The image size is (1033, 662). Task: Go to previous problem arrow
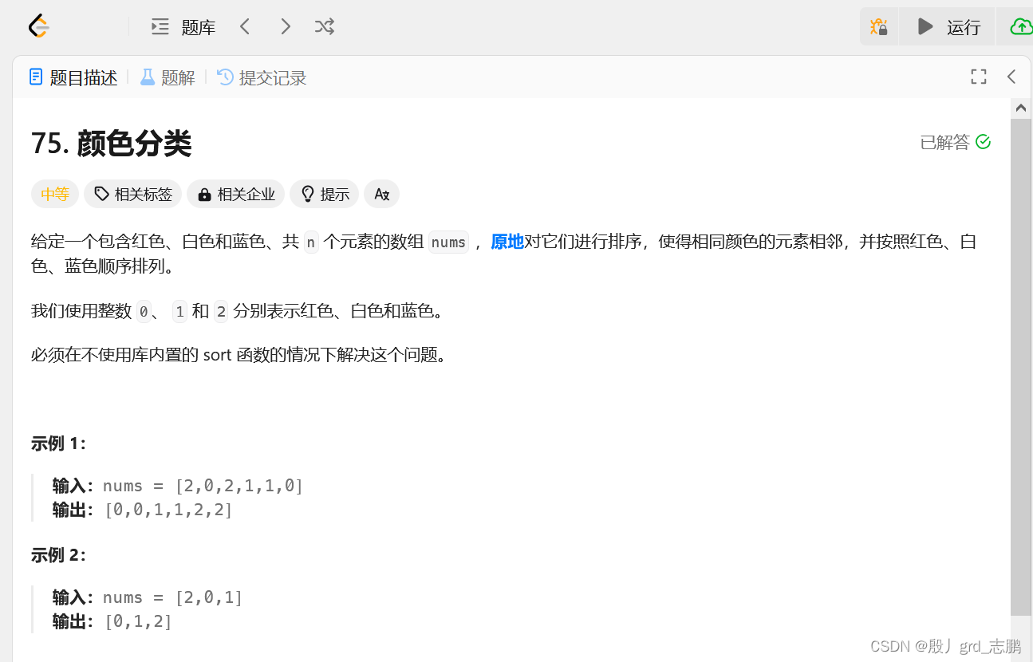245,27
